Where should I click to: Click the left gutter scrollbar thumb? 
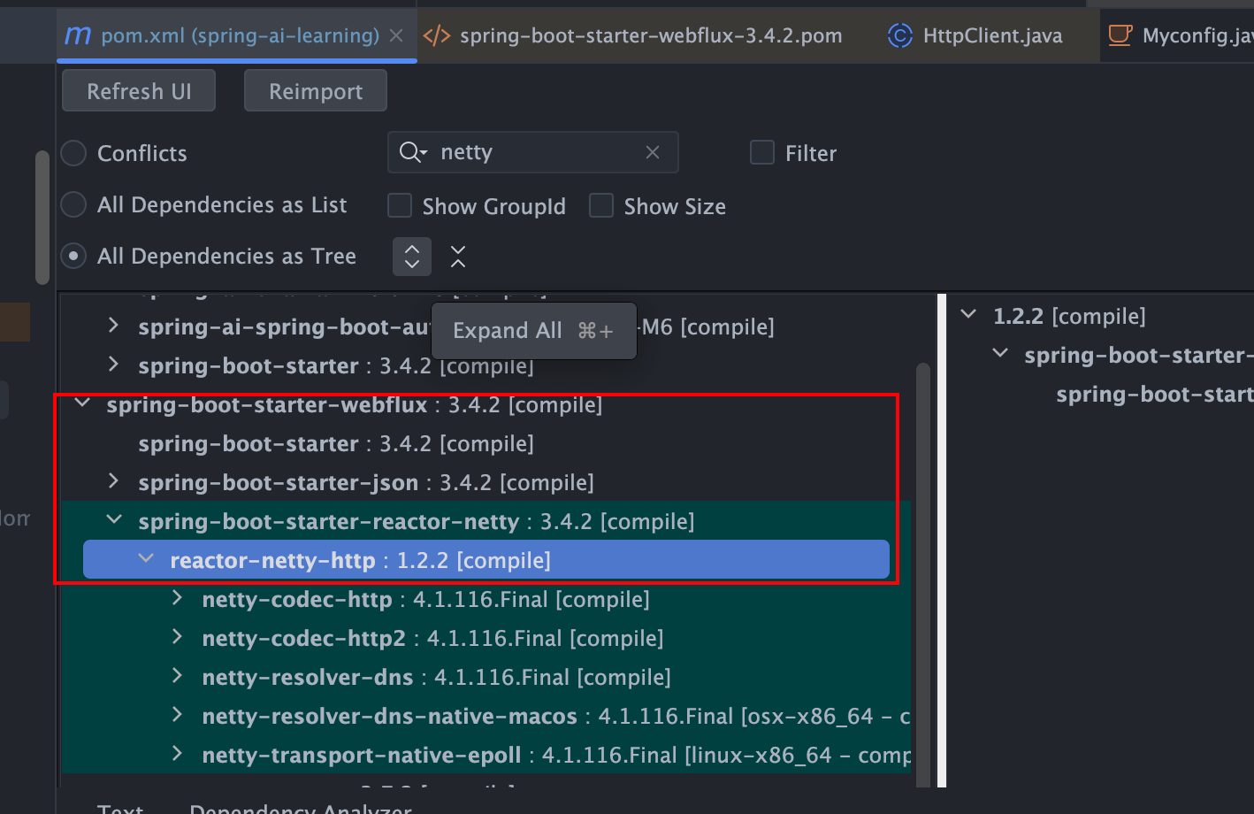pyautogui.click(x=42, y=217)
